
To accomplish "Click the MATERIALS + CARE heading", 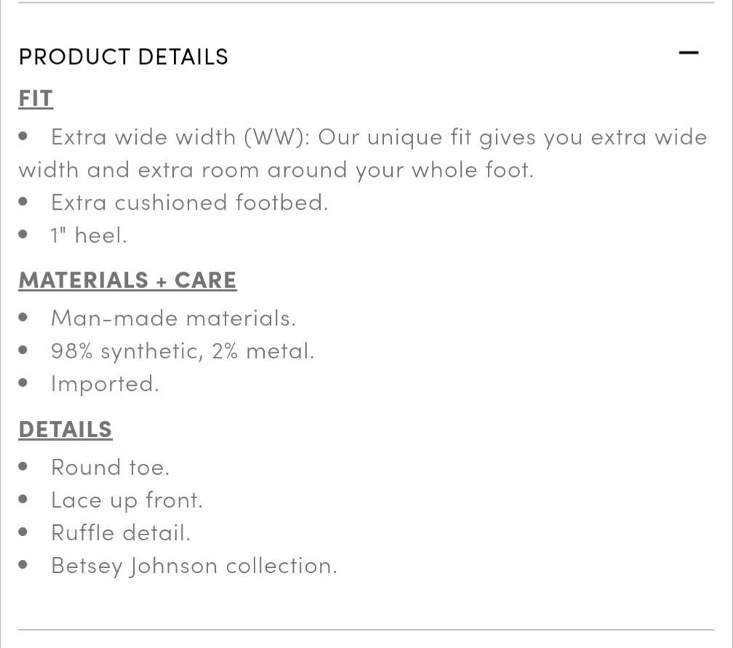I will [x=127, y=280].
